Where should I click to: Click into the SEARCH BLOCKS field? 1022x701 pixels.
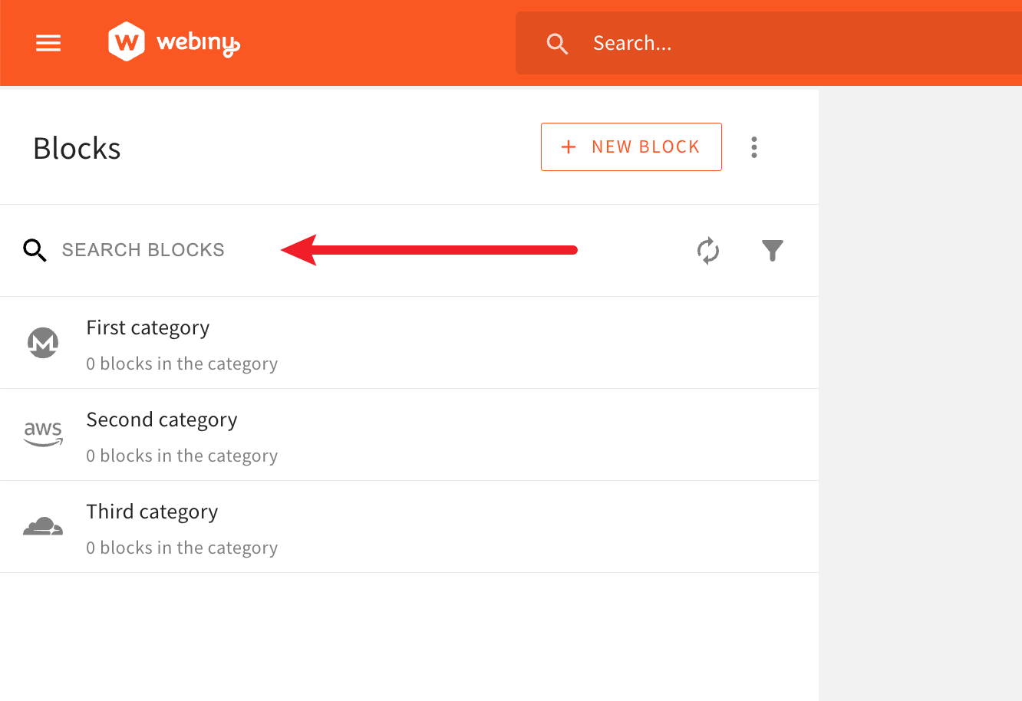click(x=143, y=250)
